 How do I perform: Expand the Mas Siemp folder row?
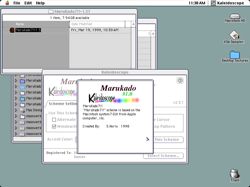coord(16,110)
